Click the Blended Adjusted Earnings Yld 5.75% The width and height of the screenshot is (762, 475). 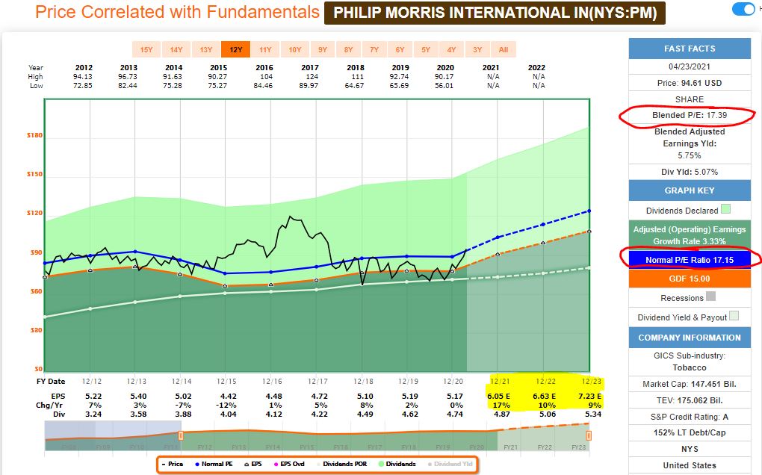(x=690, y=143)
